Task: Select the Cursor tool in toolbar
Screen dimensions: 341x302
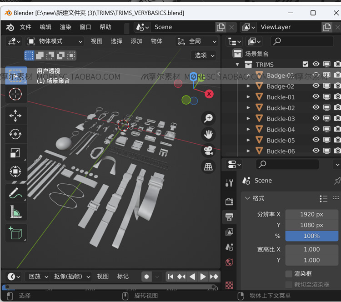Action: click(15, 94)
